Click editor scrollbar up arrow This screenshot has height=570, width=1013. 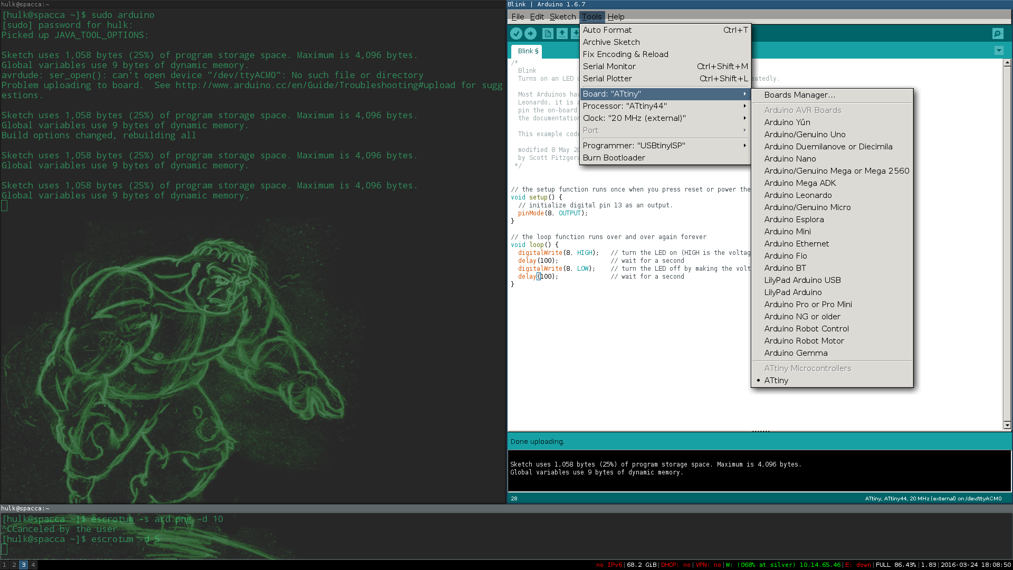(x=1007, y=63)
